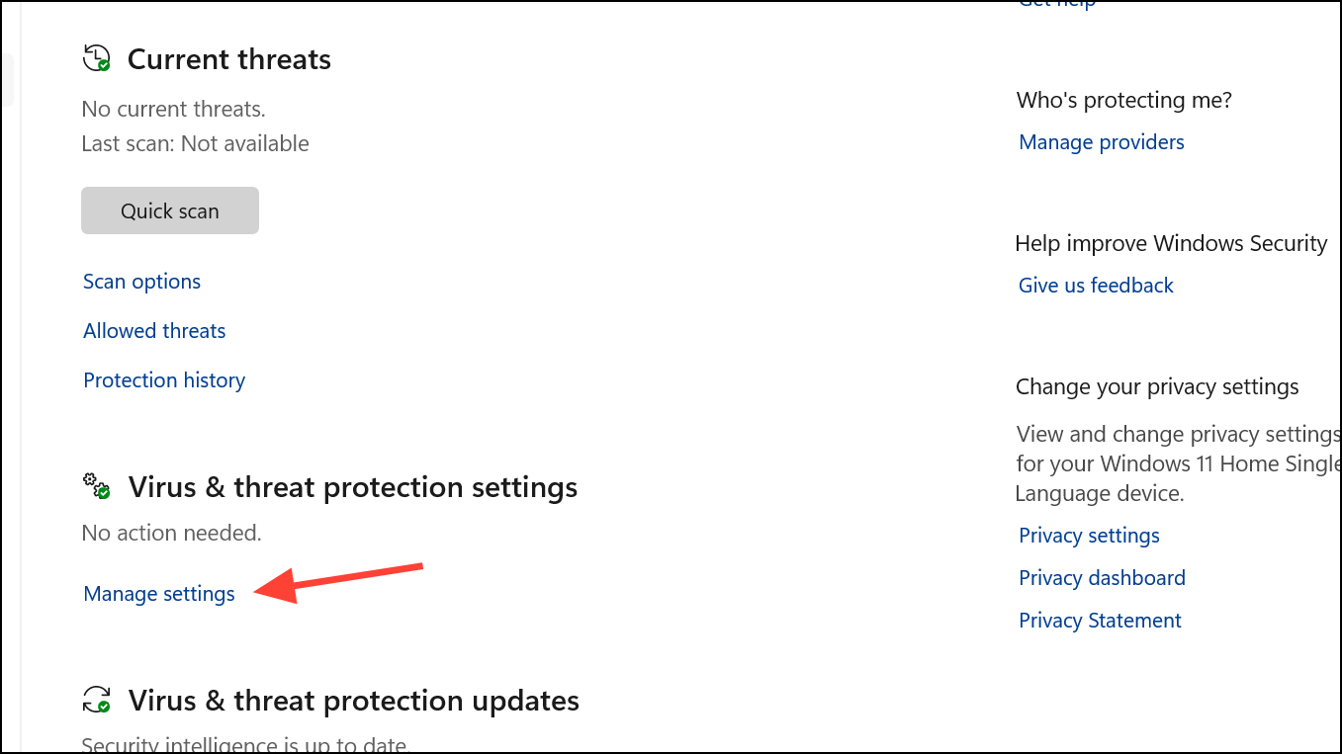Open Protection history

pos(164,380)
